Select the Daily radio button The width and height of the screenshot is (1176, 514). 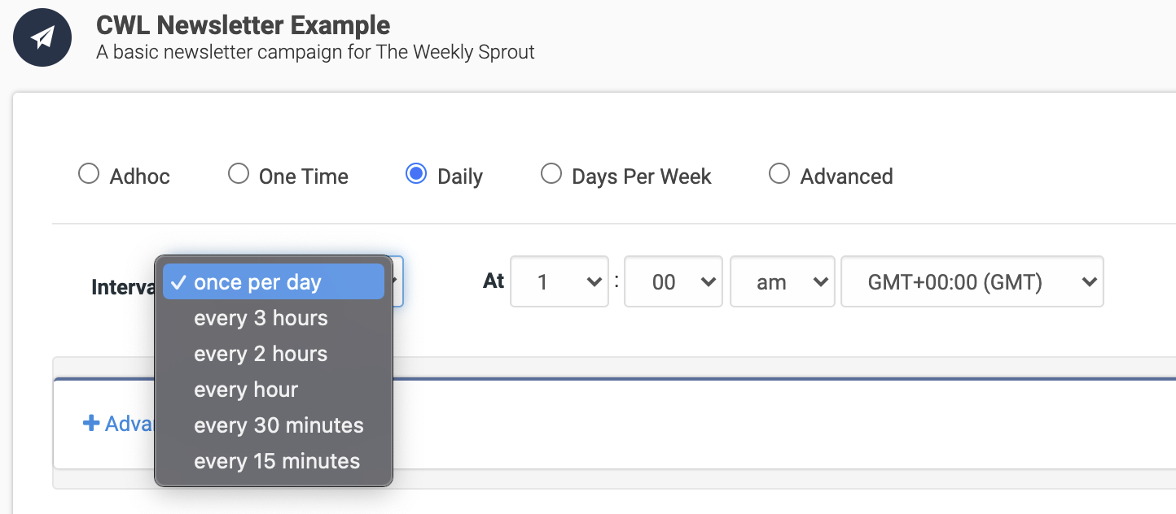coord(416,174)
